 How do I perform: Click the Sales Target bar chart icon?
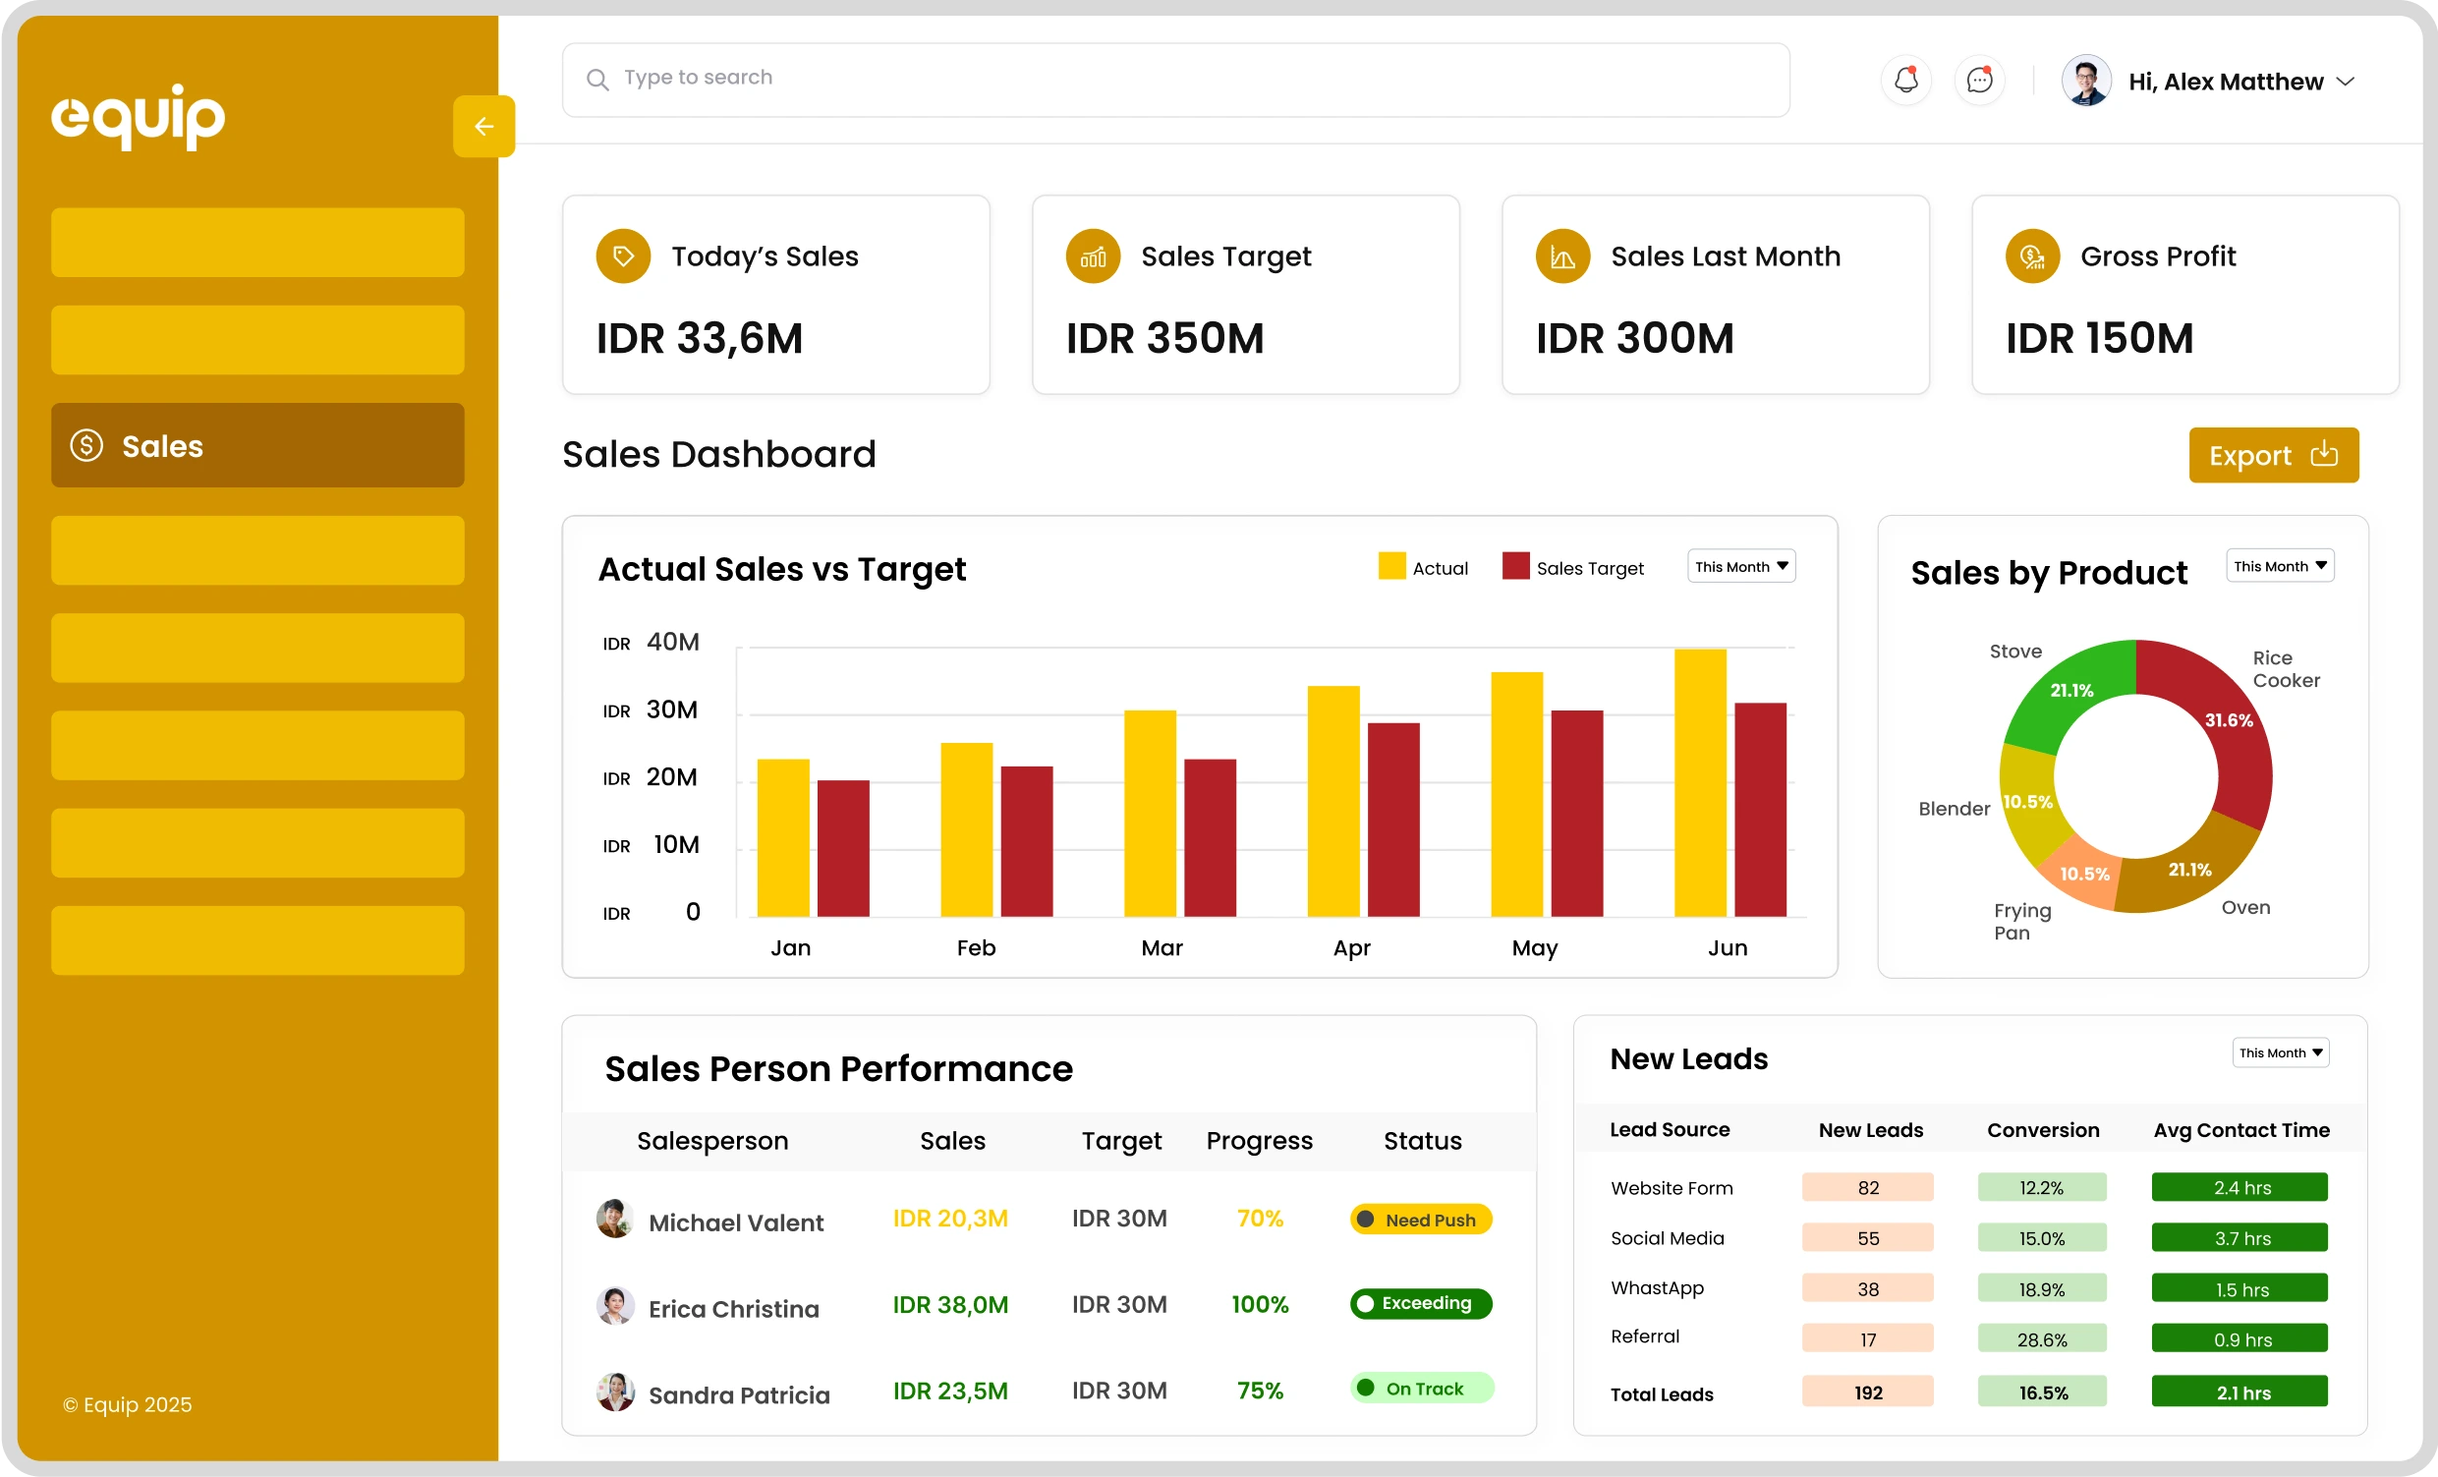point(1093,256)
